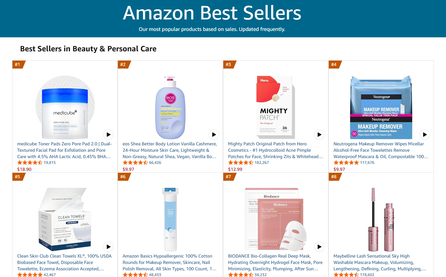Open Maybelline Lash Sensational Sky High link
This screenshot has width=446, height=277.
380,262
